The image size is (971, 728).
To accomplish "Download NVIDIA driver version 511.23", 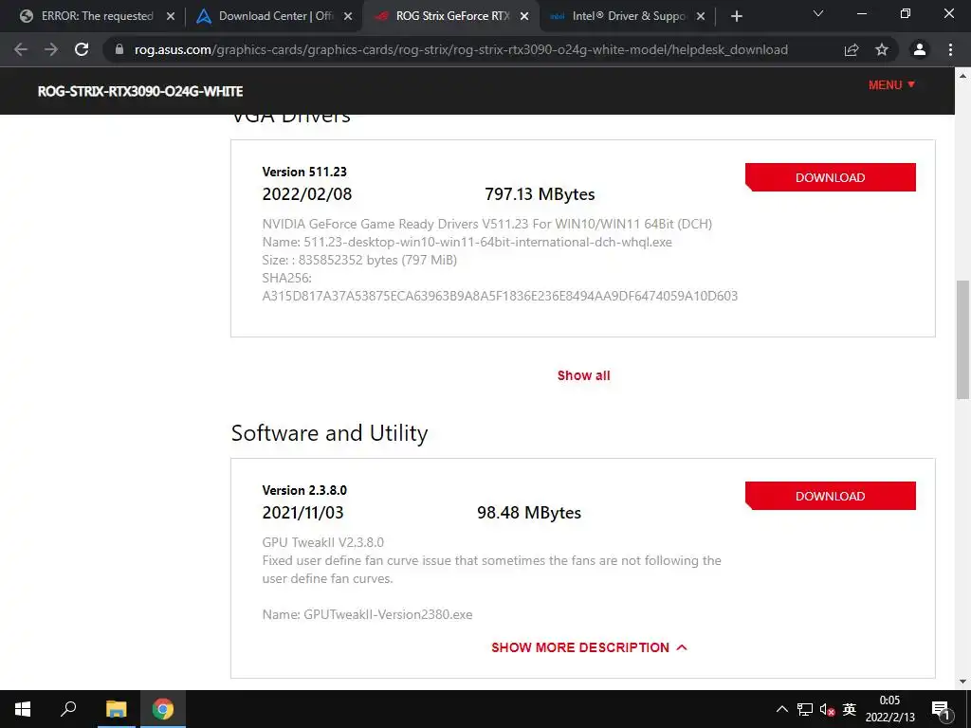I will [x=830, y=177].
